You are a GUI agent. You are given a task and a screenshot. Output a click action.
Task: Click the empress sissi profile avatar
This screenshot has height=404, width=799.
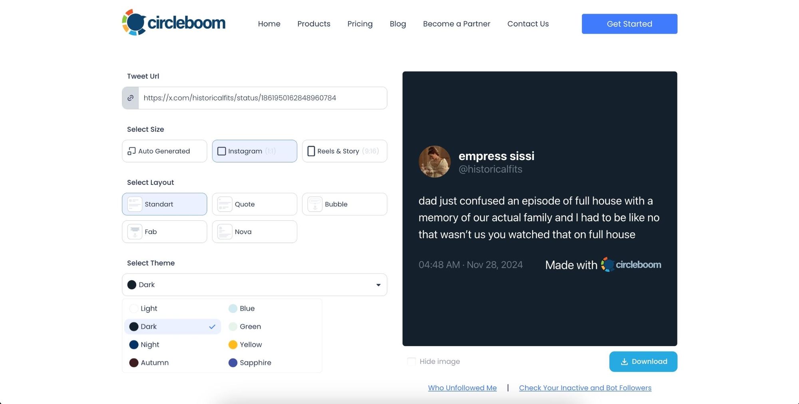pyautogui.click(x=435, y=162)
